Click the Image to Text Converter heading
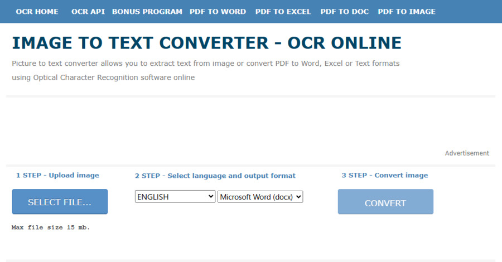502x262 pixels. coord(206,43)
